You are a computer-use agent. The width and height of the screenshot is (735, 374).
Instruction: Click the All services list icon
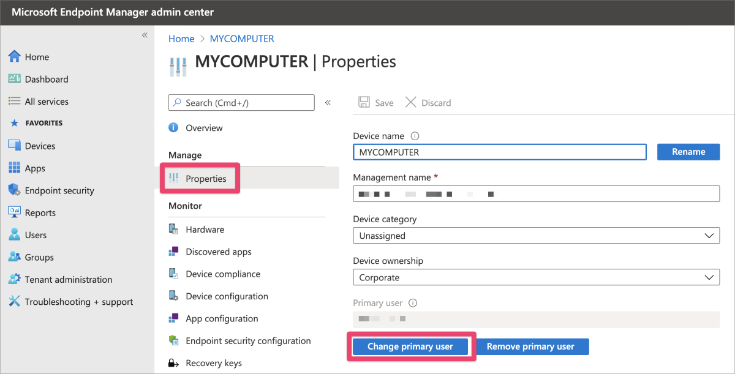pos(14,102)
